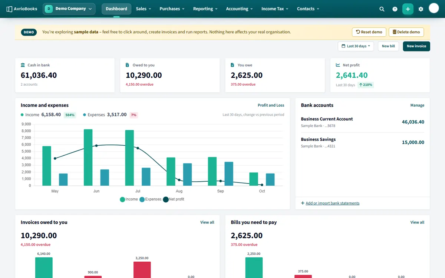Image resolution: width=445 pixels, height=278 pixels.
Task: Open the user profile avatar
Action: (x=434, y=8)
